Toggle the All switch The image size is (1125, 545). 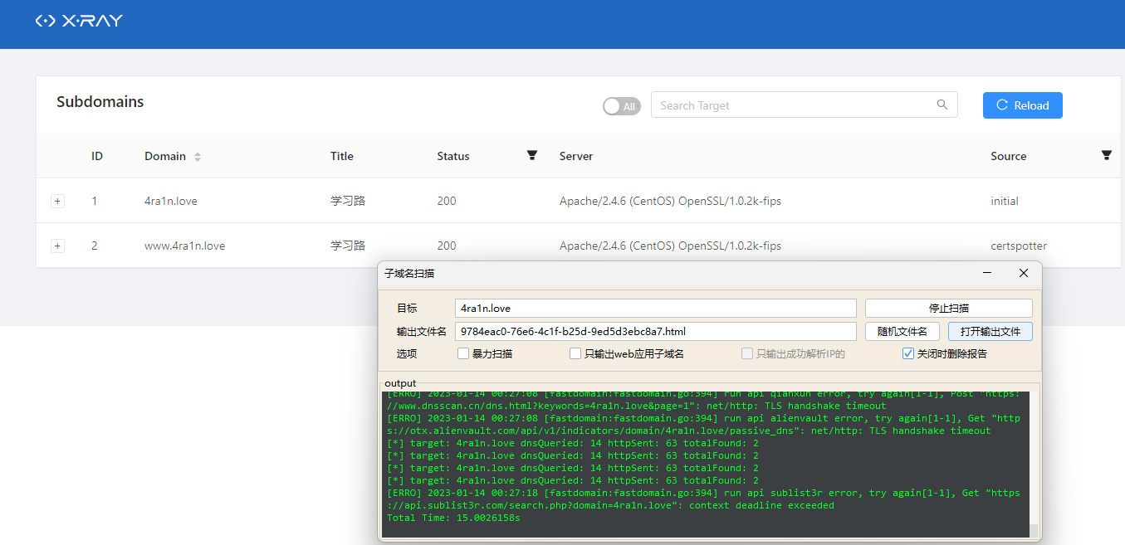(x=621, y=106)
